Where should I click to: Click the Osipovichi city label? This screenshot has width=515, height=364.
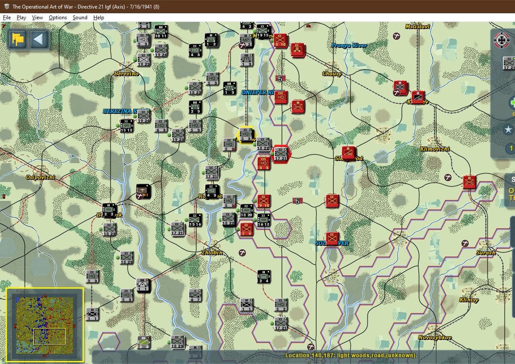[x=41, y=177]
